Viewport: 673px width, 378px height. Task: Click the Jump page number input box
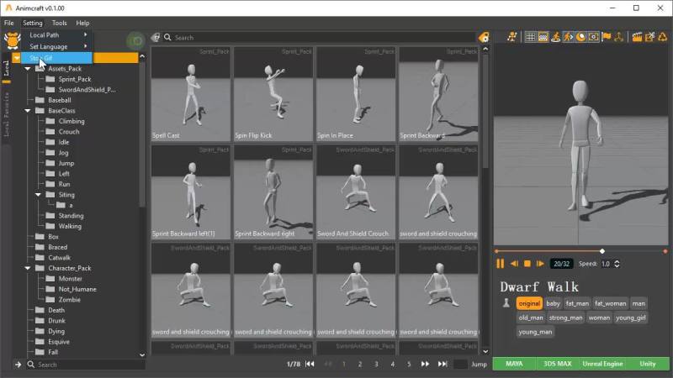pyautogui.click(x=460, y=365)
